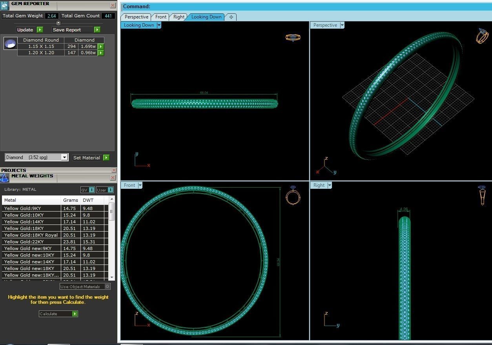This screenshot has height=345, width=492.
Task: Switch to the Looking Down tab
Action: click(x=206, y=17)
